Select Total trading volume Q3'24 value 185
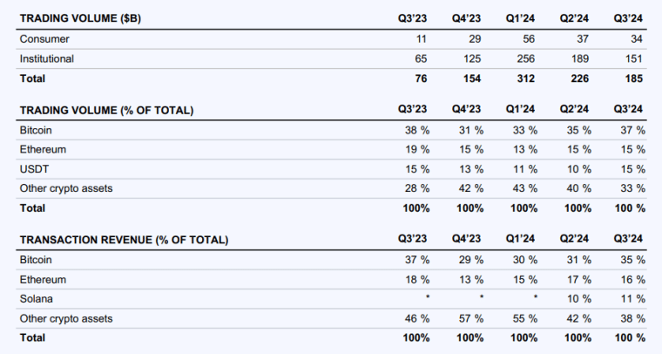The height and width of the screenshot is (354, 662). [633, 78]
